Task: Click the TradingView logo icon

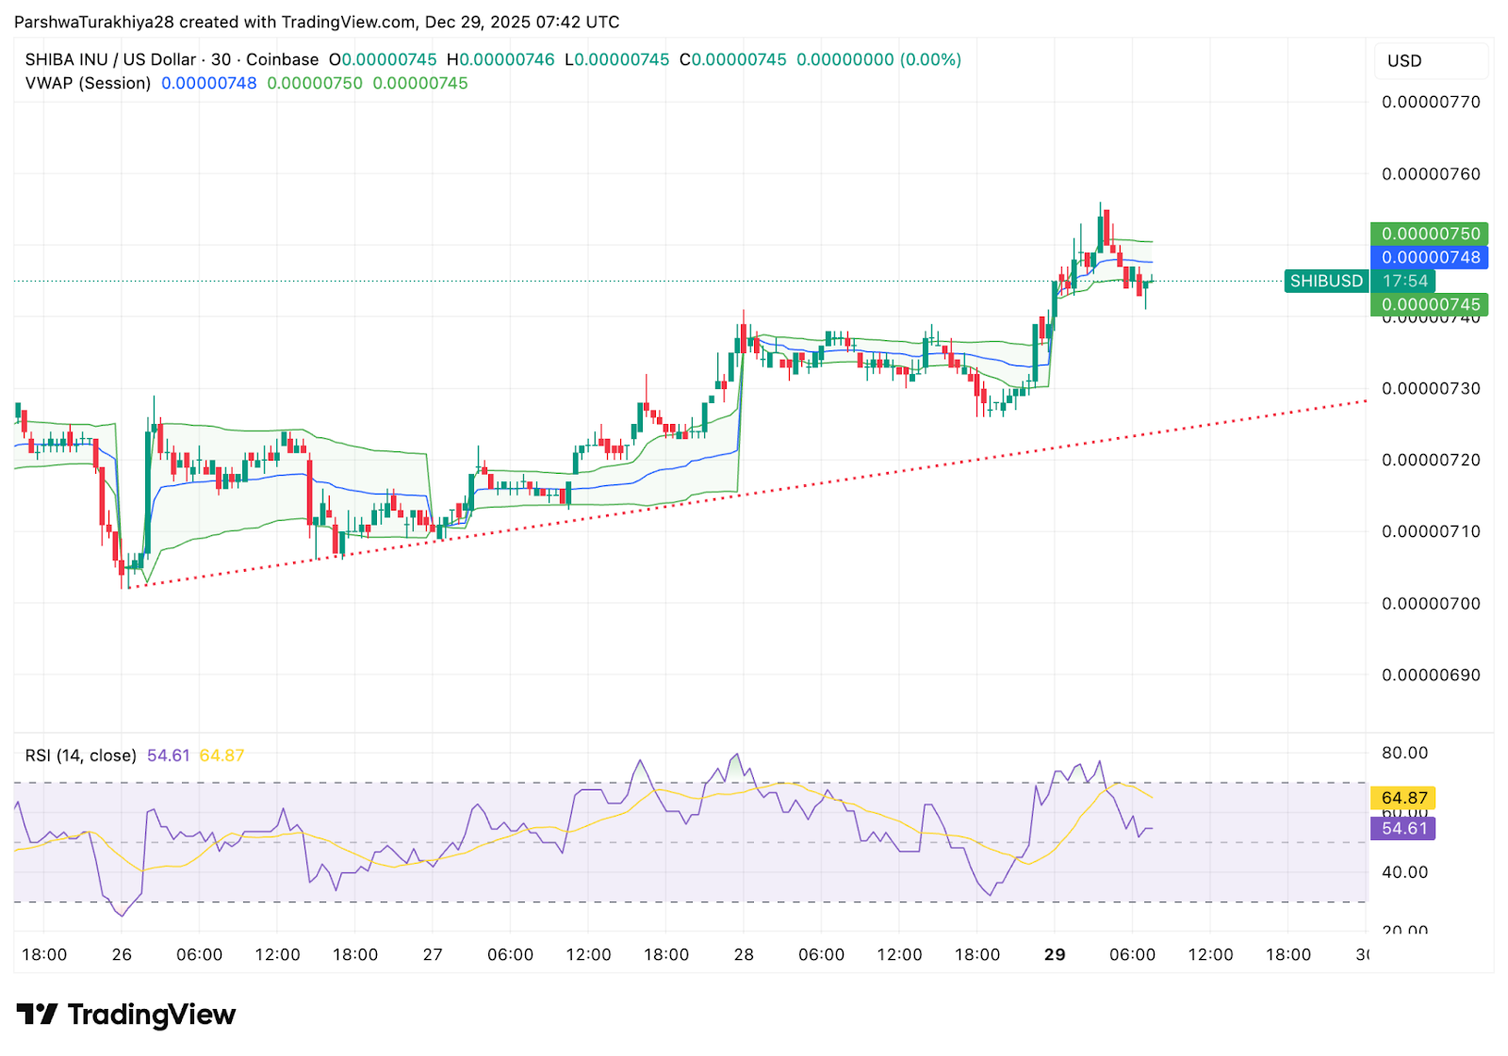Action: tap(38, 1015)
